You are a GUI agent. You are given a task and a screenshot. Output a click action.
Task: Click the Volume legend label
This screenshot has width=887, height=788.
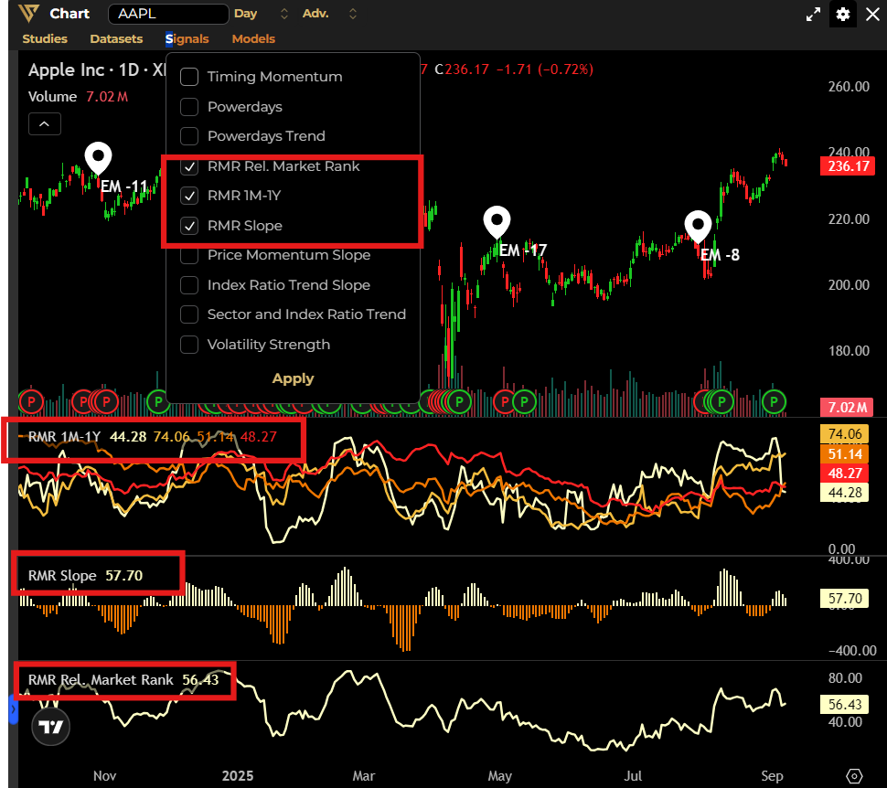tap(52, 97)
